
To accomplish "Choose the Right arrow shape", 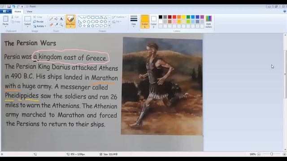I will coord(97,22).
